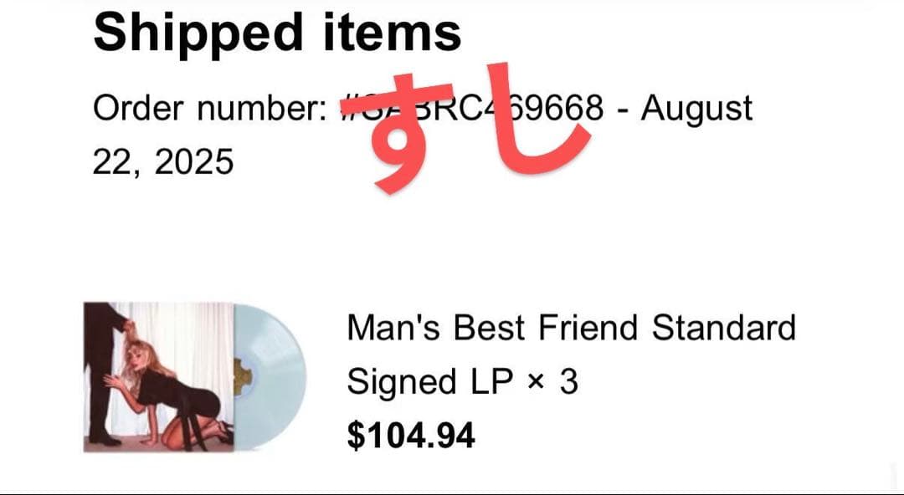
Task: Click the '69668' digits of the order number
Action: tap(555, 109)
